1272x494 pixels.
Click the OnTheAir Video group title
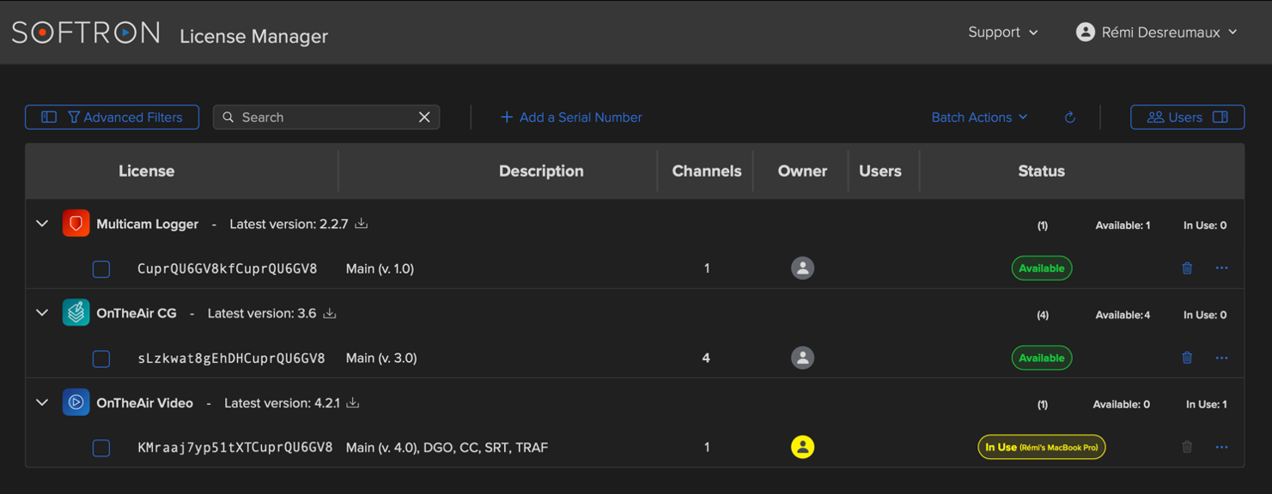(144, 402)
